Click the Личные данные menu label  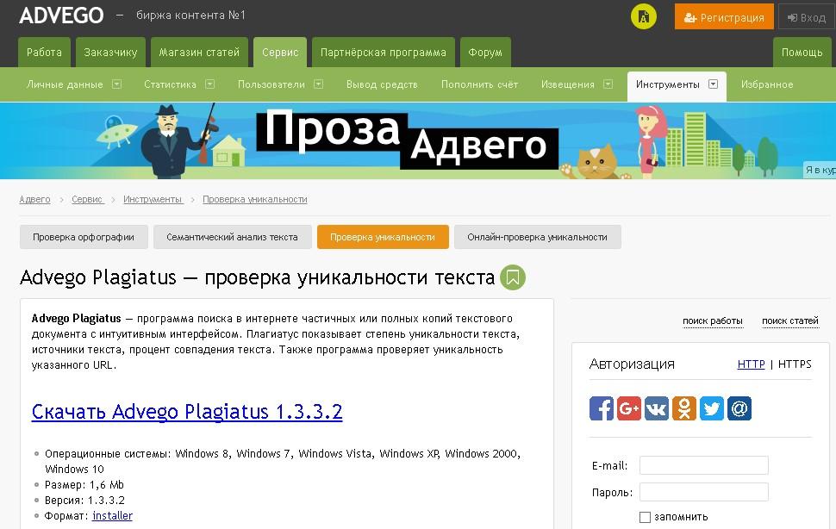(65, 84)
